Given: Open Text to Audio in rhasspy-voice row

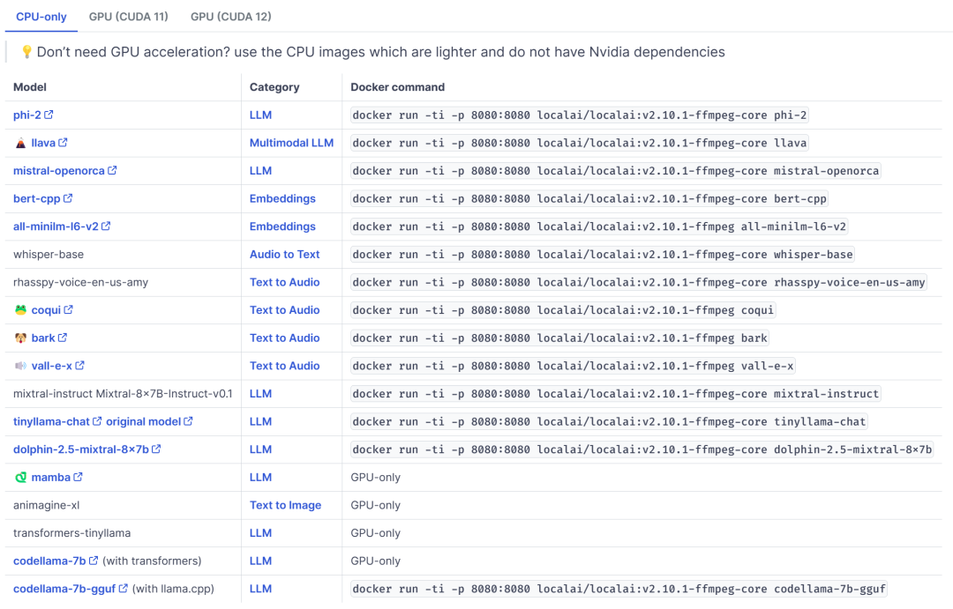Looking at the screenshot, I should click(x=284, y=283).
